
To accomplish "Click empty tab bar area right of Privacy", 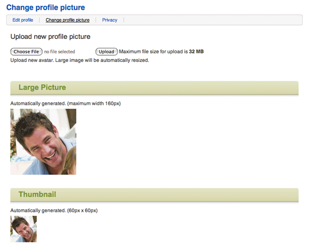I will [213, 20].
